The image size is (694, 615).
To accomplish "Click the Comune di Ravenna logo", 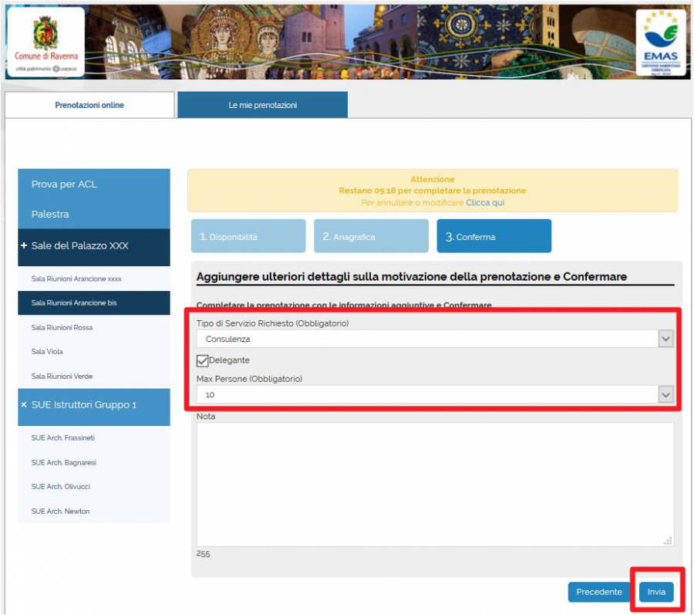I will (x=45, y=42).
